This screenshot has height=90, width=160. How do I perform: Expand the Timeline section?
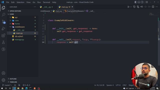click(x=13, y=82)
